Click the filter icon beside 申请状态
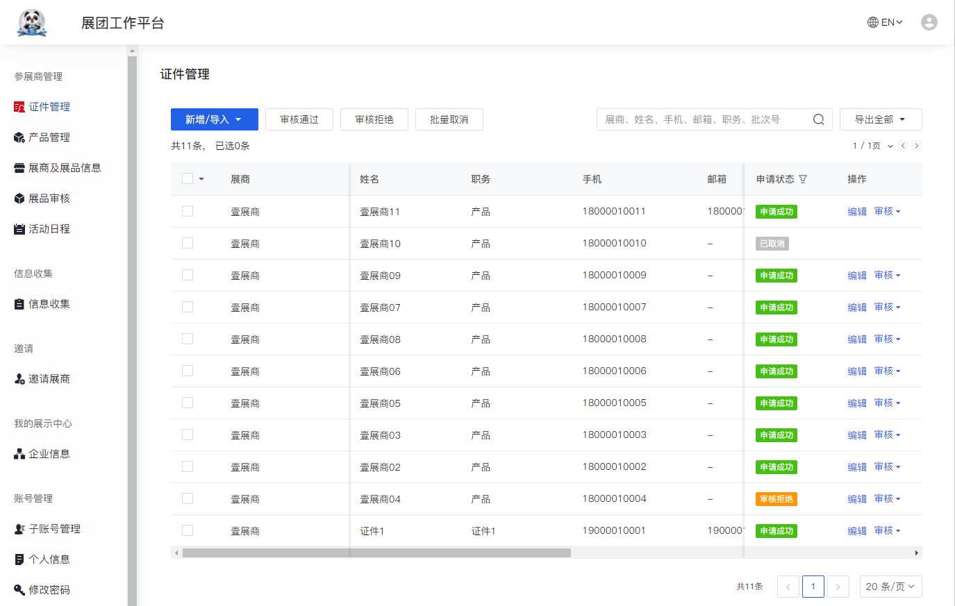Screen dimensions: 955x606 tap(803, 179)
